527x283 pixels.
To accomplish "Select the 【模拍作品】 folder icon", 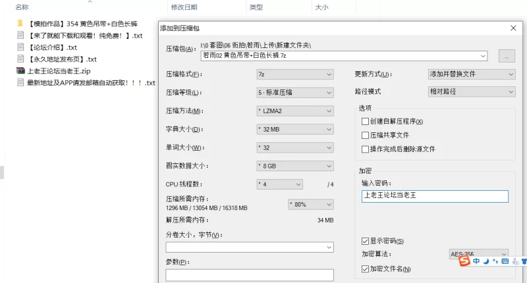I will pyautogui.click(x=21, y=23).
